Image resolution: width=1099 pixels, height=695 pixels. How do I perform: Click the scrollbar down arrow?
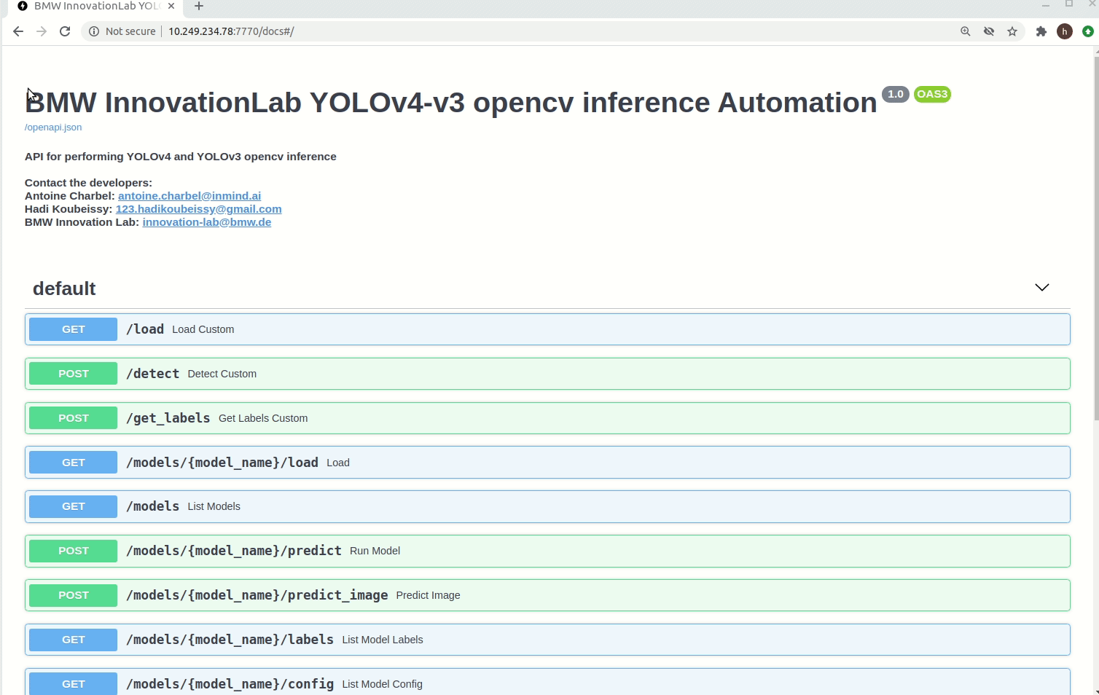pos(1096,691)
